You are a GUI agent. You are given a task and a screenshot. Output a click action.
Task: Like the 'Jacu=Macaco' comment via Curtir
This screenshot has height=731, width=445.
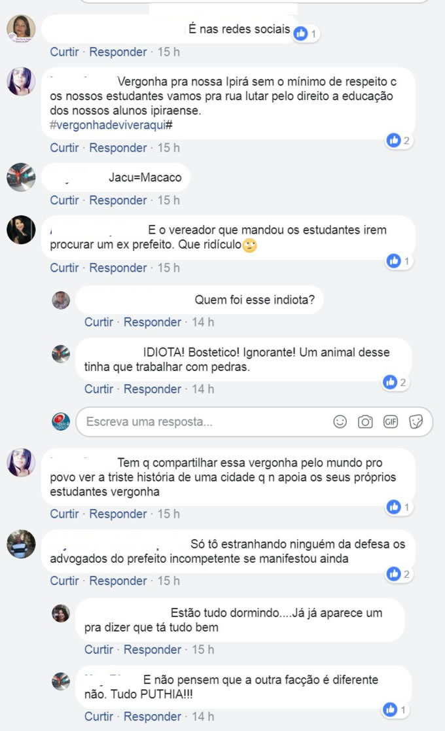[64, 200]
